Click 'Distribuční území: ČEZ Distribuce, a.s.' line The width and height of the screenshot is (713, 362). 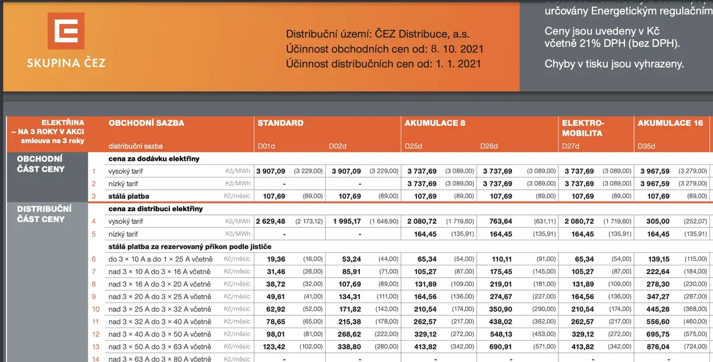pos(378,34)
